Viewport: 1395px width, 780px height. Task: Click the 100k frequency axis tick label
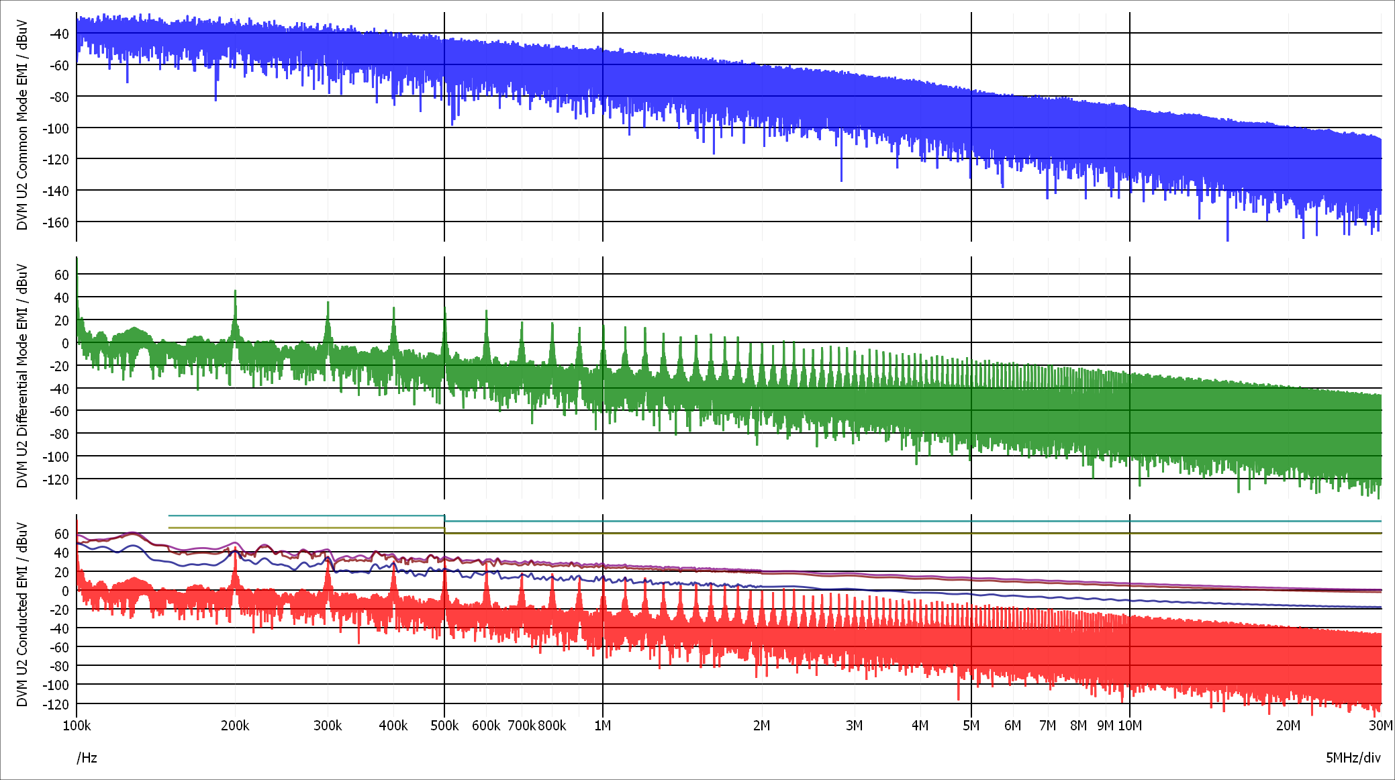[78, 726]
